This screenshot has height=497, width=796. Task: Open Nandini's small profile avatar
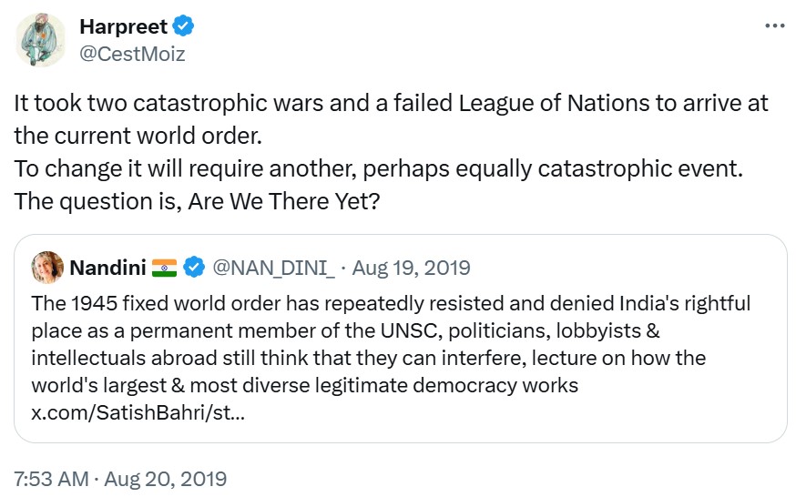click(x=46, y=268)
